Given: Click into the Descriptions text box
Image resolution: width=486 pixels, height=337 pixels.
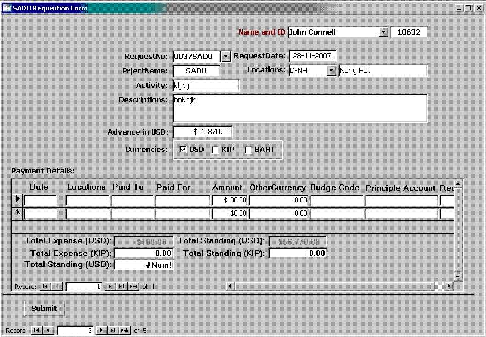Looking at the screenshot, I should [x=300, y=108].
